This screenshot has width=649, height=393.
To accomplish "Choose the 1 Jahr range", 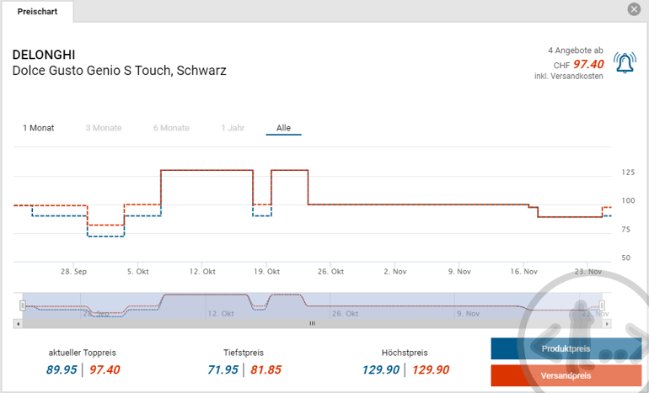I will (233, 128).
